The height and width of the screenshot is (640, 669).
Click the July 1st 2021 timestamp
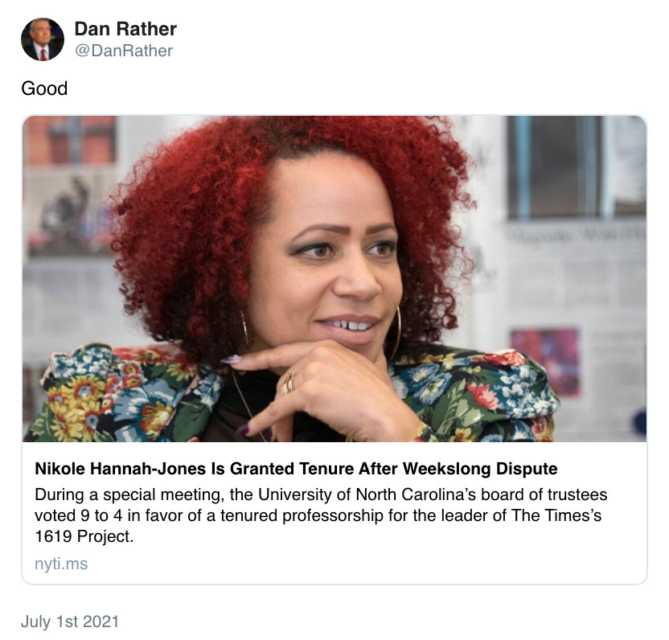(69, 622)
